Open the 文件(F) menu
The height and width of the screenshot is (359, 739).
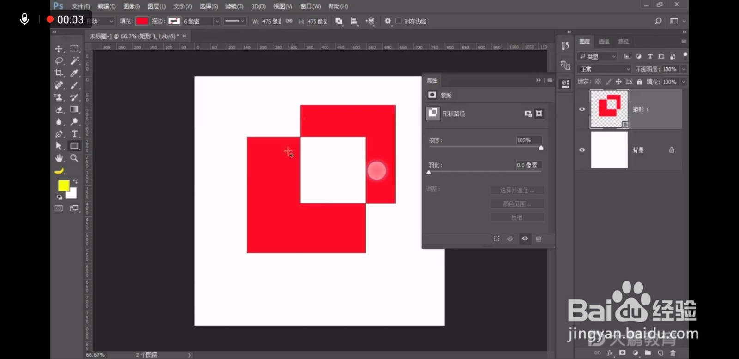tap(81, 6)
